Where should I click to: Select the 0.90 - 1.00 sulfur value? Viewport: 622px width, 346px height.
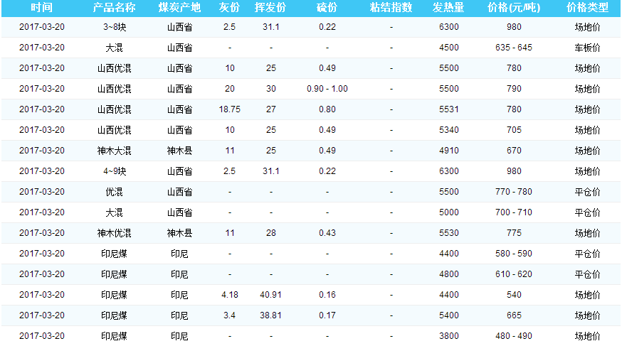[x=327, y=89]
